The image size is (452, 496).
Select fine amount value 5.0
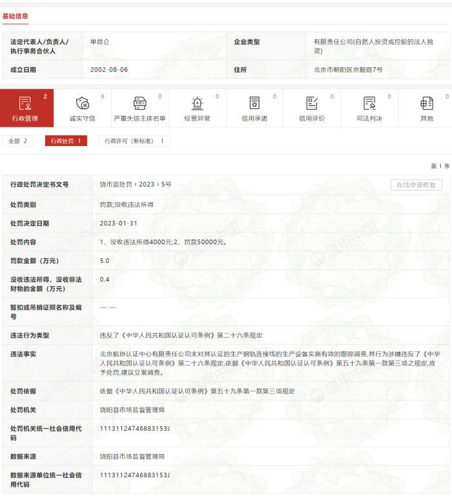coord(105,261)
